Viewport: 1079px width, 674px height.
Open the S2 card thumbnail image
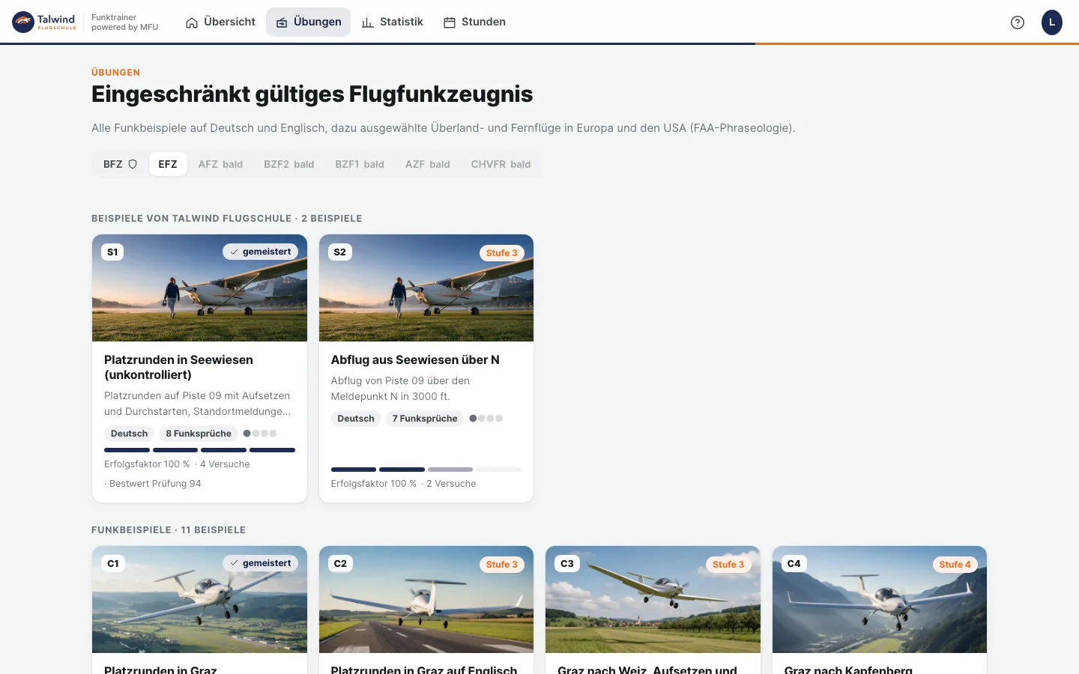(x=426, y=288)
